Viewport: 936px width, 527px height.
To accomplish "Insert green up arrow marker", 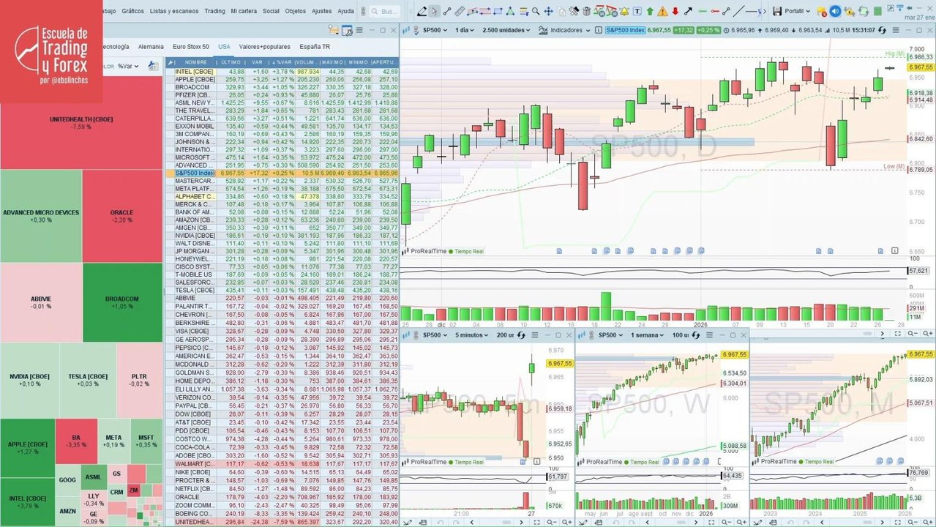I will tap(650, 11).
